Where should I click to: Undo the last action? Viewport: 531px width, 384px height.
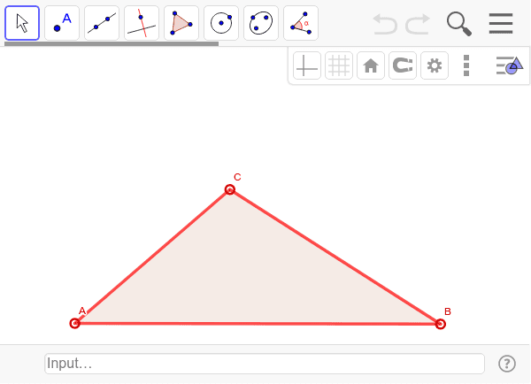tap(385, 24)
